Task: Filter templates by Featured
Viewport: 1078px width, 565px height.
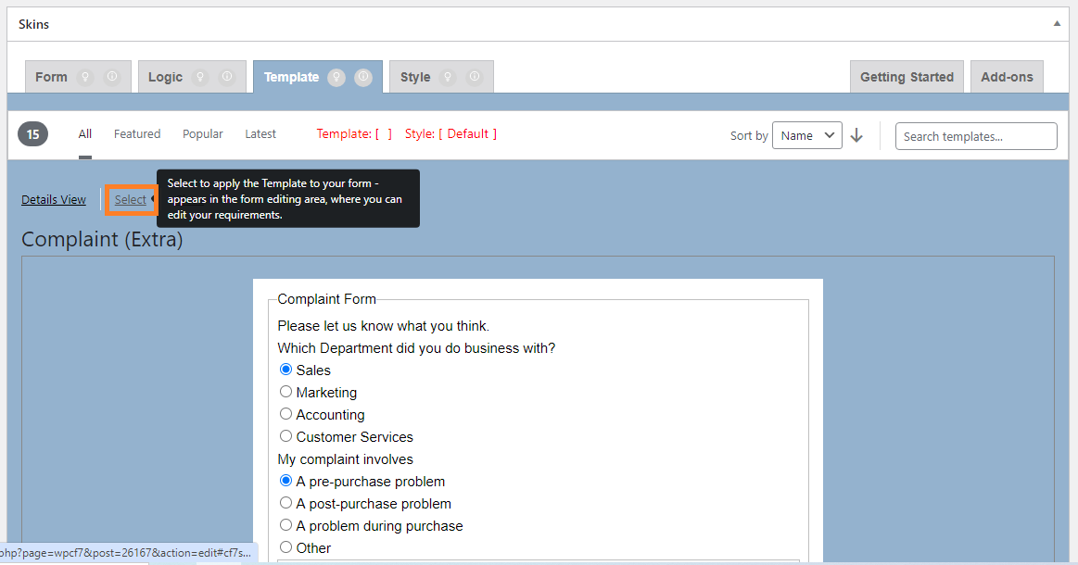Action: click(x=137, y=134)
